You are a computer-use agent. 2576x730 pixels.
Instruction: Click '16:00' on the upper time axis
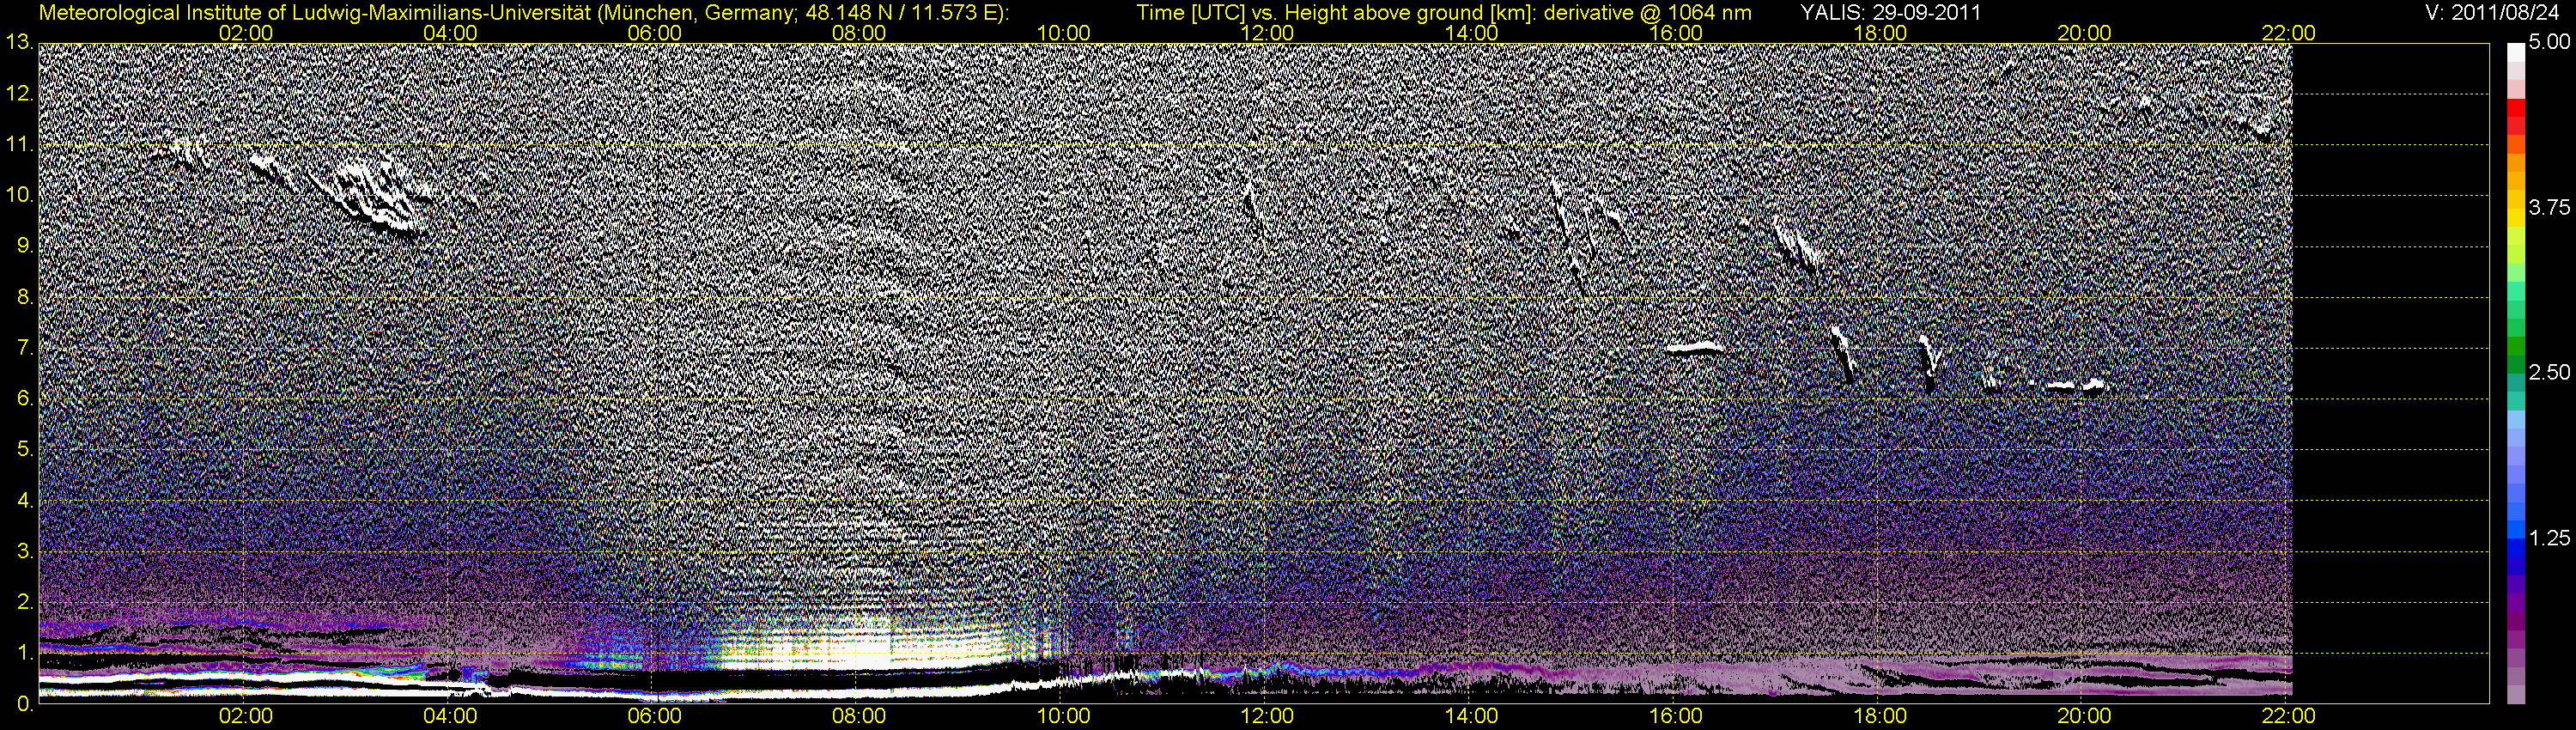1676,33
